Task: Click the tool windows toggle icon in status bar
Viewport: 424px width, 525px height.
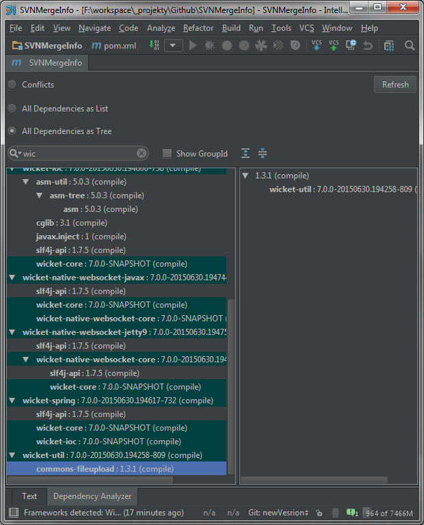Action: 14,513
